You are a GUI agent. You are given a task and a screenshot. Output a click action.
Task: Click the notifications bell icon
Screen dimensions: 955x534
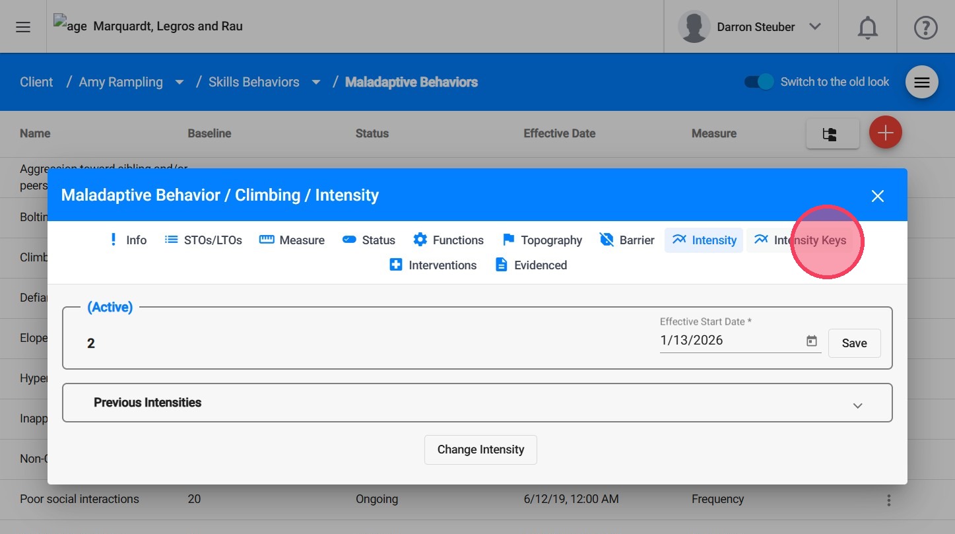[867, 27]
